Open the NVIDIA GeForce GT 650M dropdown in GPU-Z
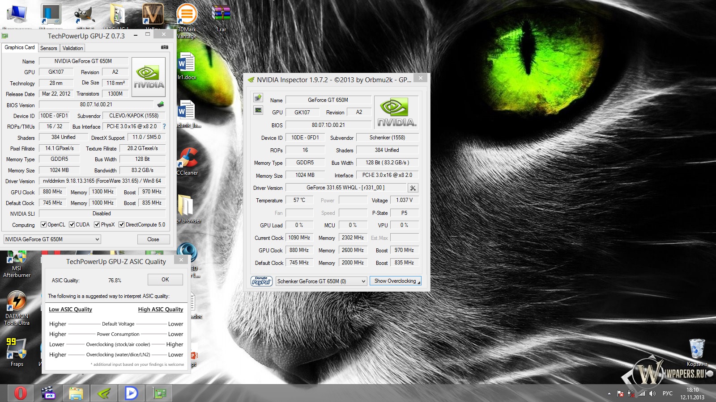Viewport: 716px width, 402px height. (52, 239)
